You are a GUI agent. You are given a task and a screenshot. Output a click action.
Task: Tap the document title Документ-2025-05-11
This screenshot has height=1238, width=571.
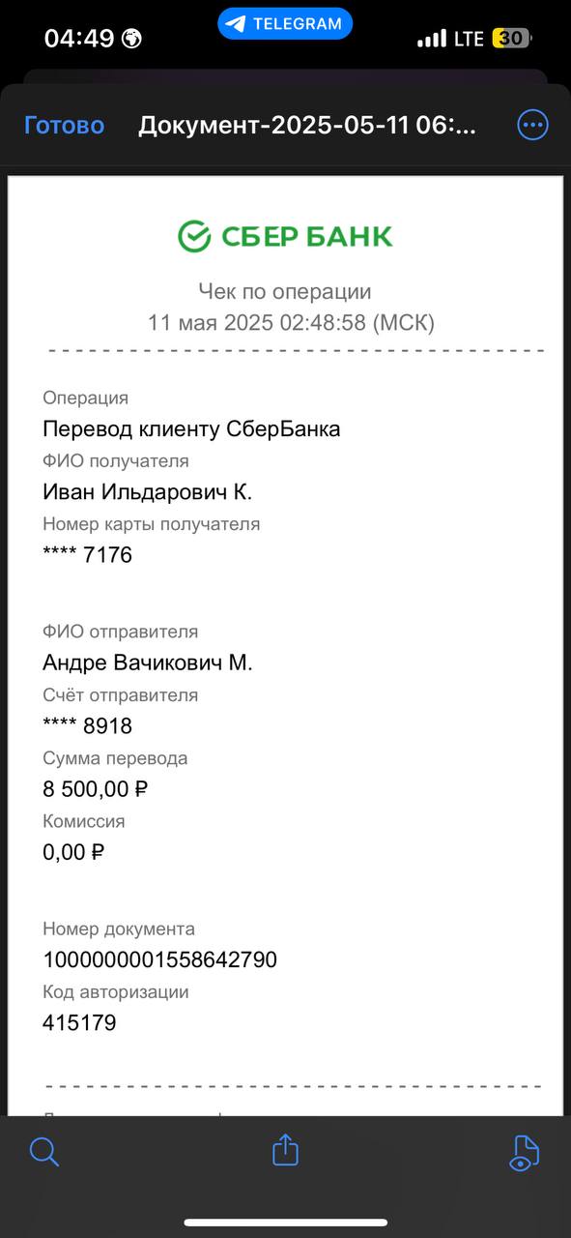point(307,126)
